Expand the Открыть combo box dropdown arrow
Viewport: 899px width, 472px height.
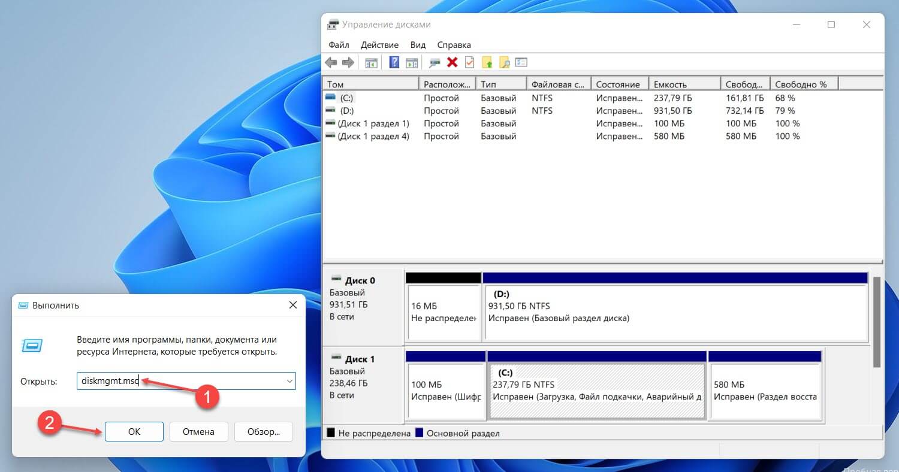(289, 381)
